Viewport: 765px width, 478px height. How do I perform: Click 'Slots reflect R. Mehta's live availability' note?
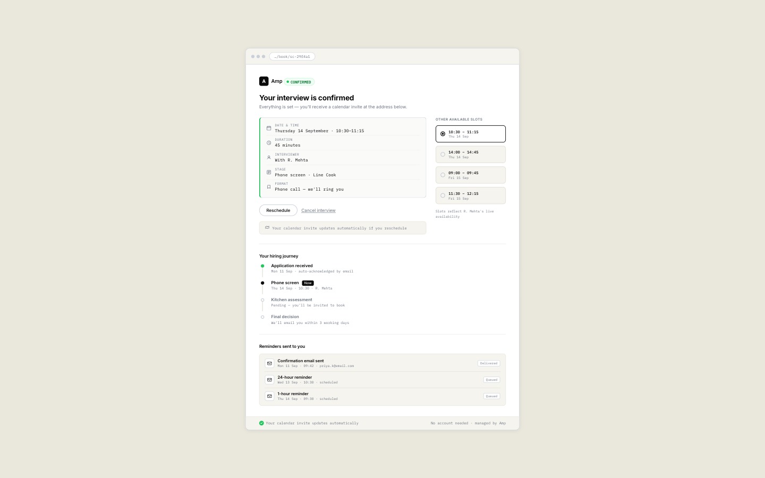tap(465, 214)
